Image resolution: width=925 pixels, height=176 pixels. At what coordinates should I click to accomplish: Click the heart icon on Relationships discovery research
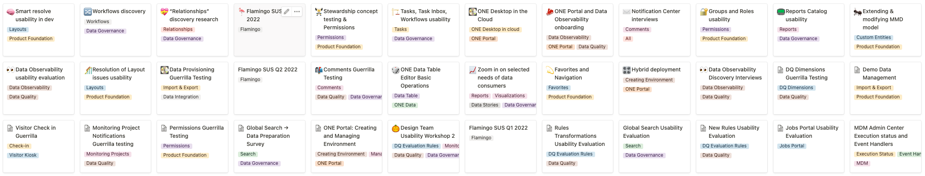coord(164,12)
